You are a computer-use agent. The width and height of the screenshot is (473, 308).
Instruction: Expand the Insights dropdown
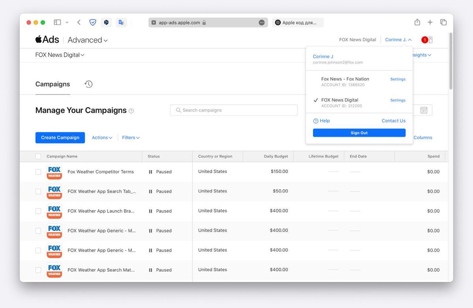(x=421, y=55)
